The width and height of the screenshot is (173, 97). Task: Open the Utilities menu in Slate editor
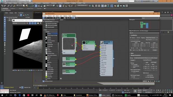(74, 16)
